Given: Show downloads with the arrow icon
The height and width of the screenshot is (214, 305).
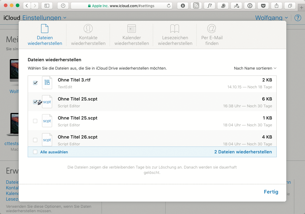Looking at the screenshot, I should [x=183, y=6].
